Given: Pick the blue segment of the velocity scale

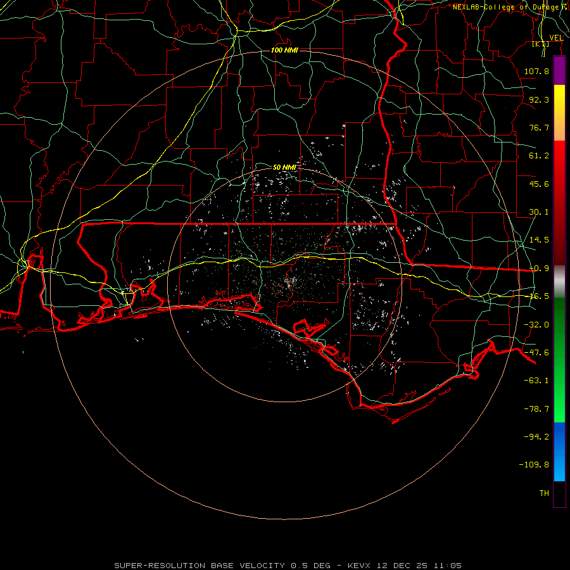Looking at the screenshot, I should point(559,452).
